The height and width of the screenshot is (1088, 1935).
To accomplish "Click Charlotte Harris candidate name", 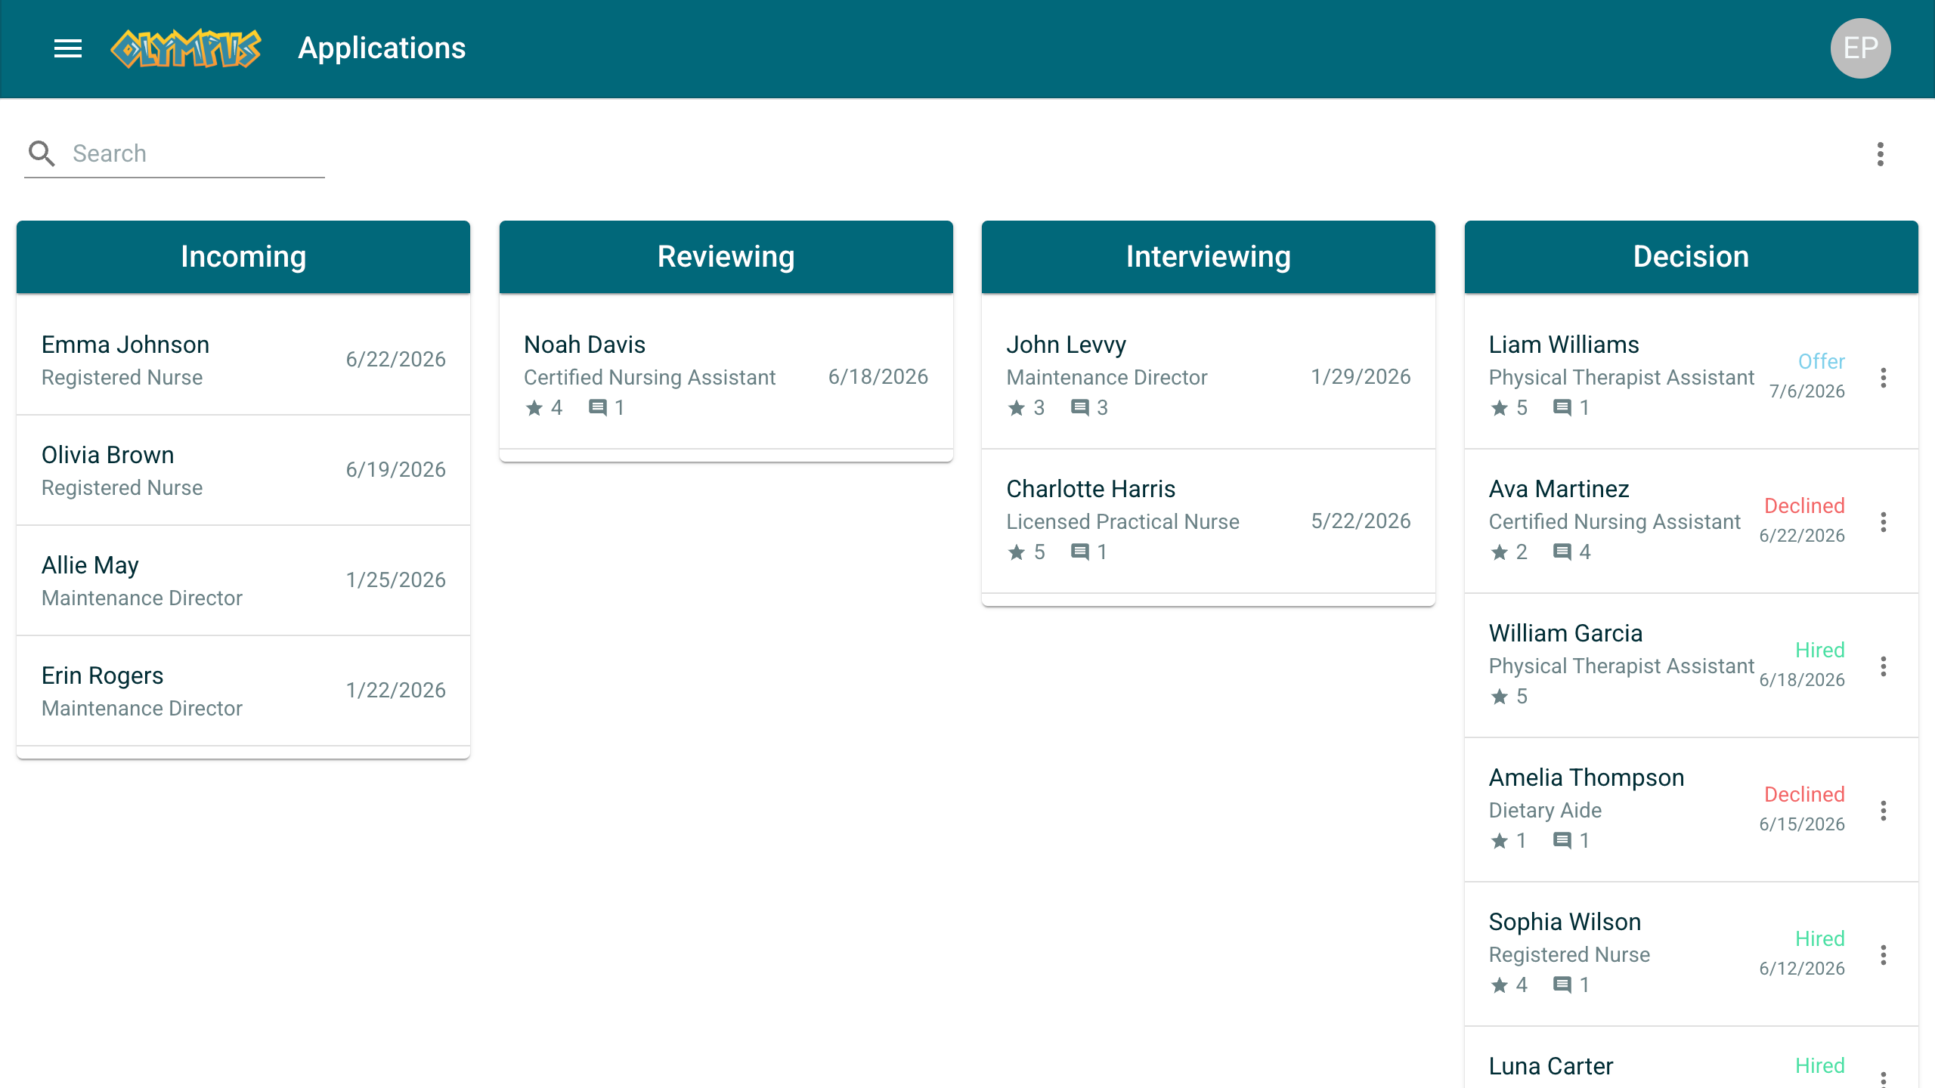I will click(x=1091, y=489).
